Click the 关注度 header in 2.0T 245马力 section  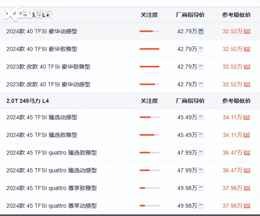149,101
